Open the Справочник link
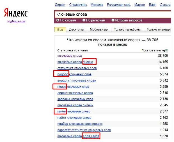The height and width of the screenshot is (142, 174). (x=78, y=5)
